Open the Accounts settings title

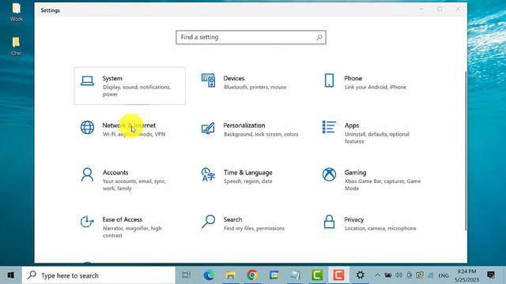115,173
